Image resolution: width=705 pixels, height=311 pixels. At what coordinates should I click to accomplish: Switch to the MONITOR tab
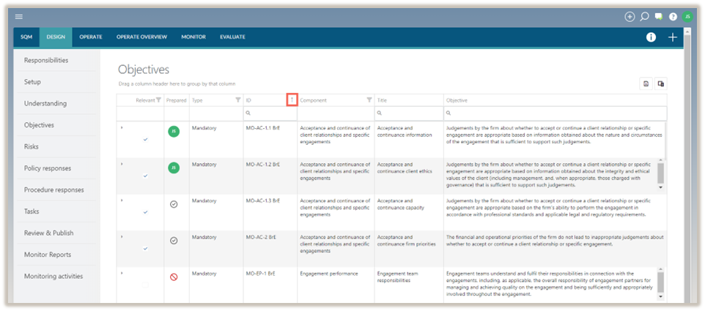pyautogui.click(x=193, y=37)
